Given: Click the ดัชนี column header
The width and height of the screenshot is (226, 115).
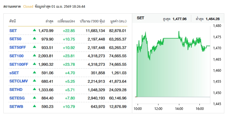Looking at the screenshot, I should pos(13,21).
